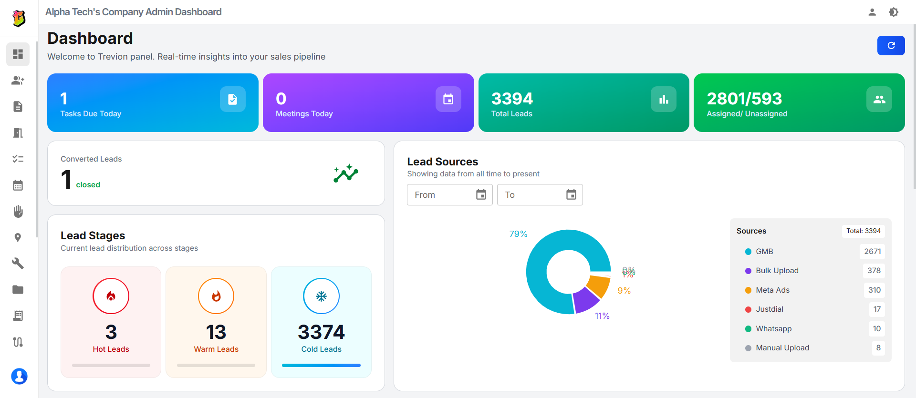This screenshot has width=916, height=398.
Task: Click the sparkle trend icon in Converted Leads
Action: [346, 173]
